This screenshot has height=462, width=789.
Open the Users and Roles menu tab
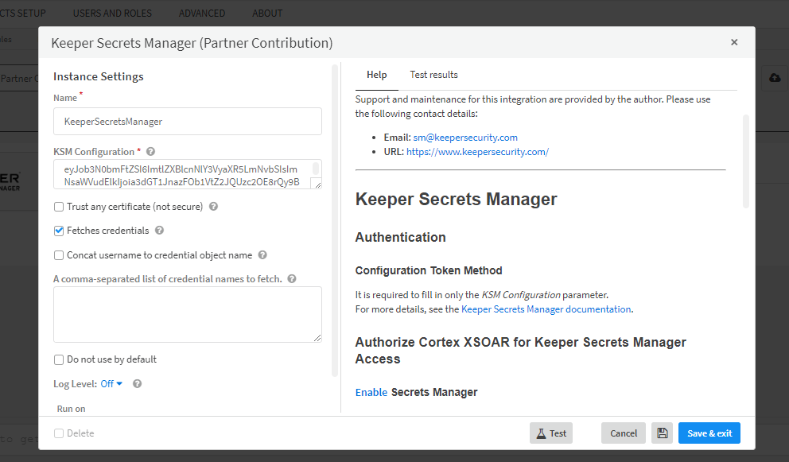coord(112,13)
